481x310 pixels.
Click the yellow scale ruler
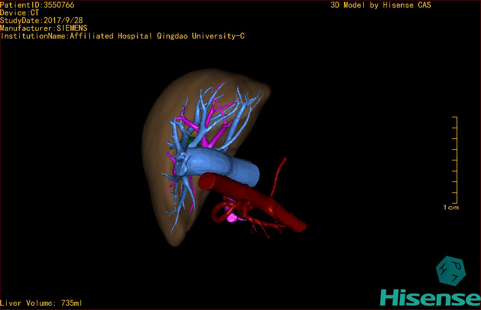[455, 160]
